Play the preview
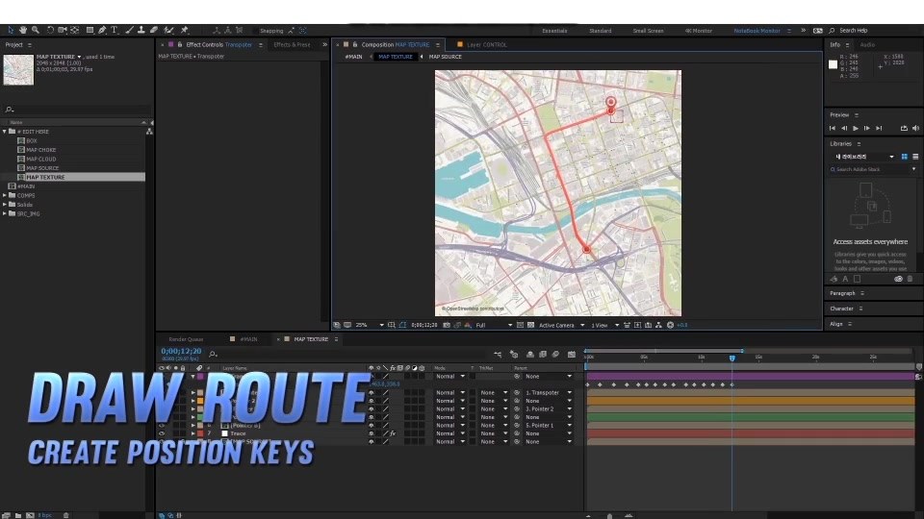 [856, 128]
